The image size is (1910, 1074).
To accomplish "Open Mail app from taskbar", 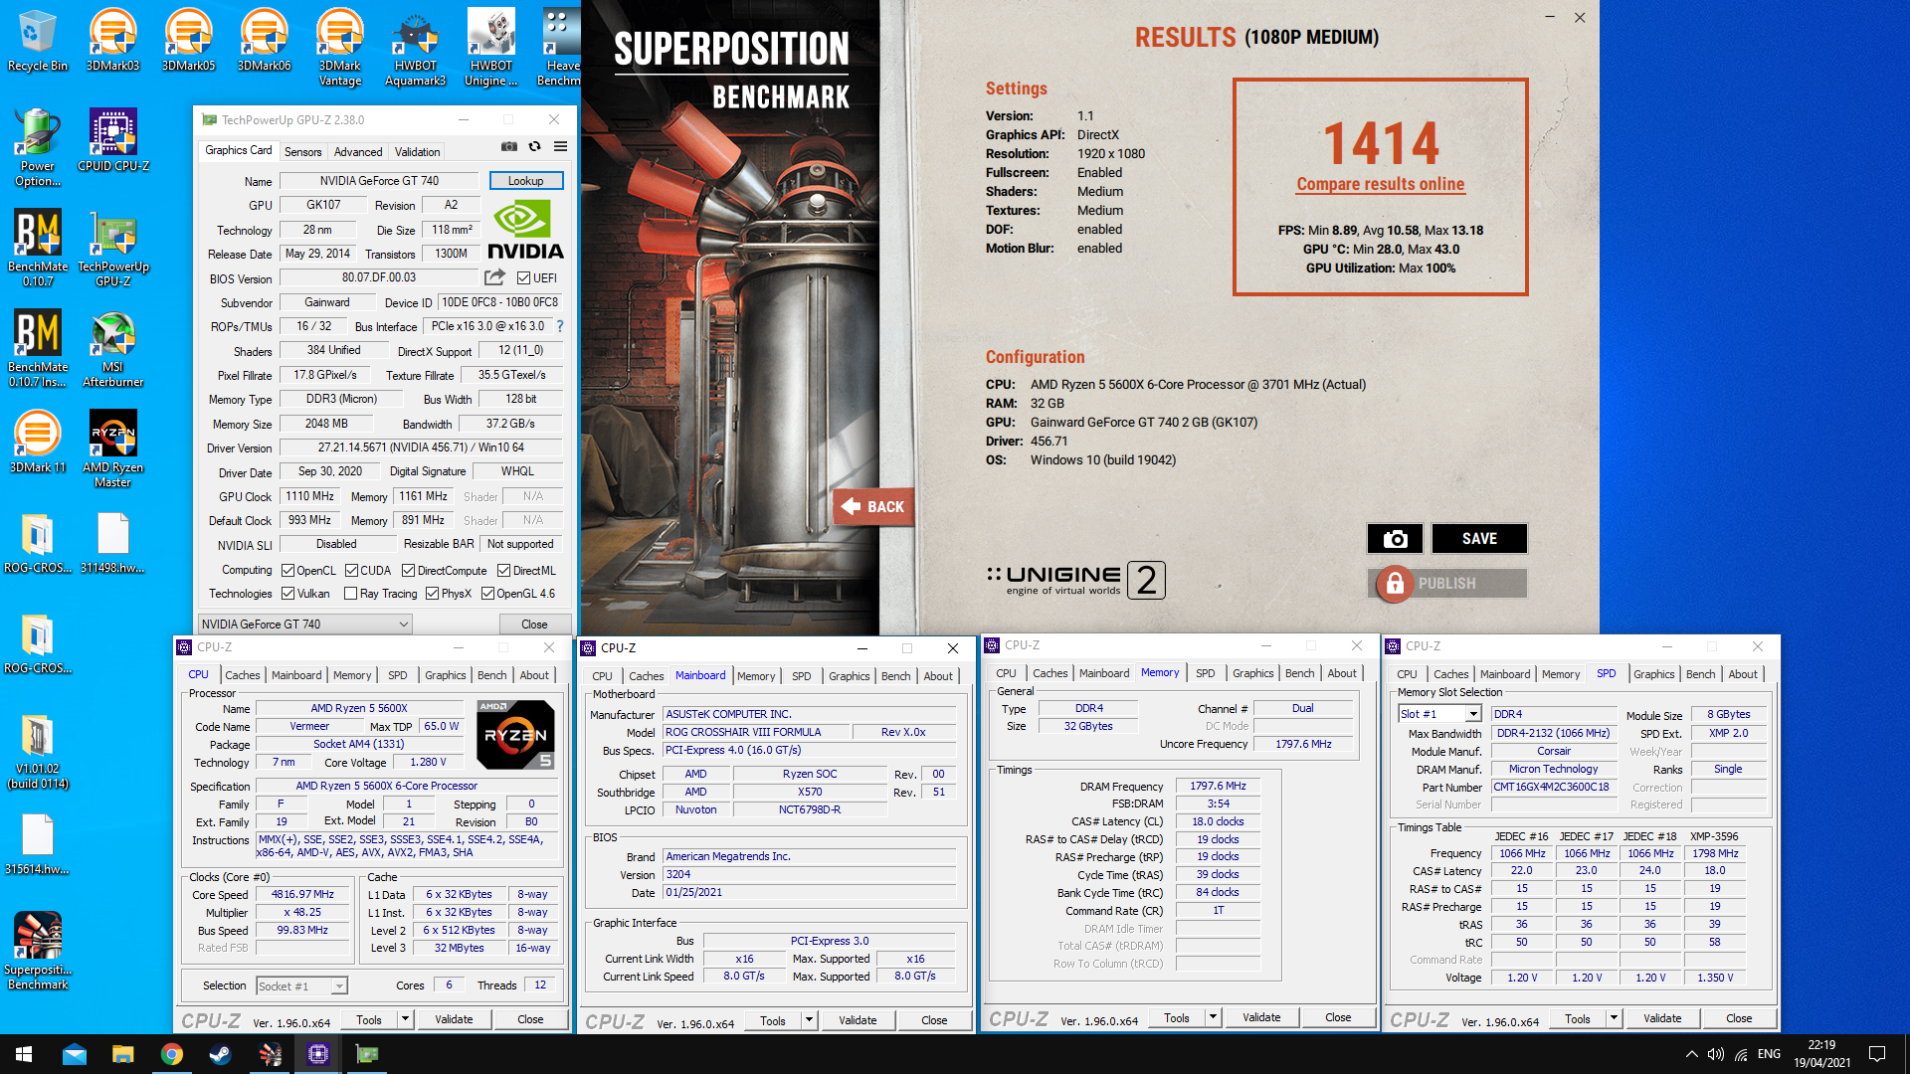I will (75, 1054).
